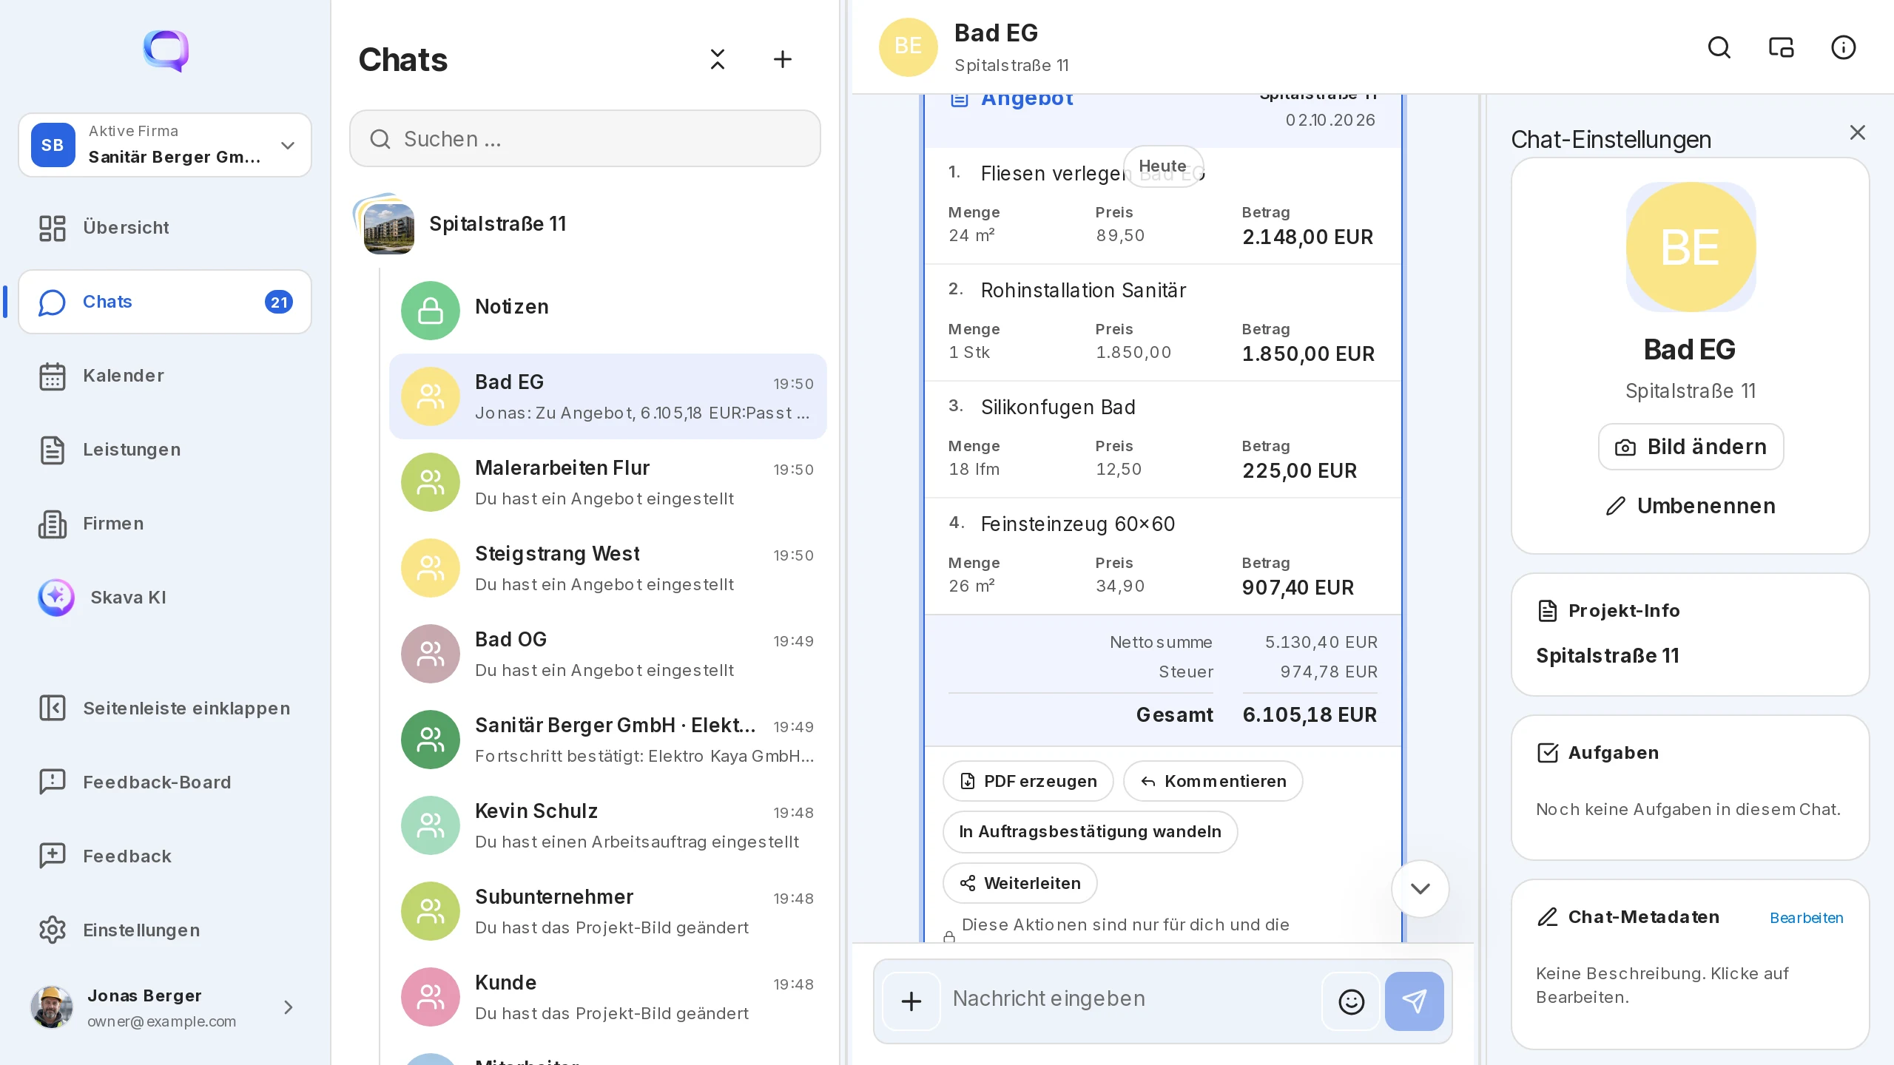Screen dimensions: 1894x1065
Task: Select the Chats navigation item
Action: point(165,302)
